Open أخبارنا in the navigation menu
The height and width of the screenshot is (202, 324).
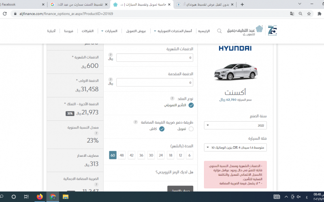pyautogui.click(x=51, y=31)
